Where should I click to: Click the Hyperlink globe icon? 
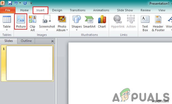(x=118, y=19)
